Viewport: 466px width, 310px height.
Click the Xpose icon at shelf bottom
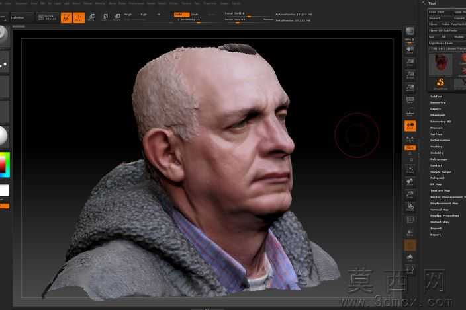pyautogui.click(x=410, y=270)
